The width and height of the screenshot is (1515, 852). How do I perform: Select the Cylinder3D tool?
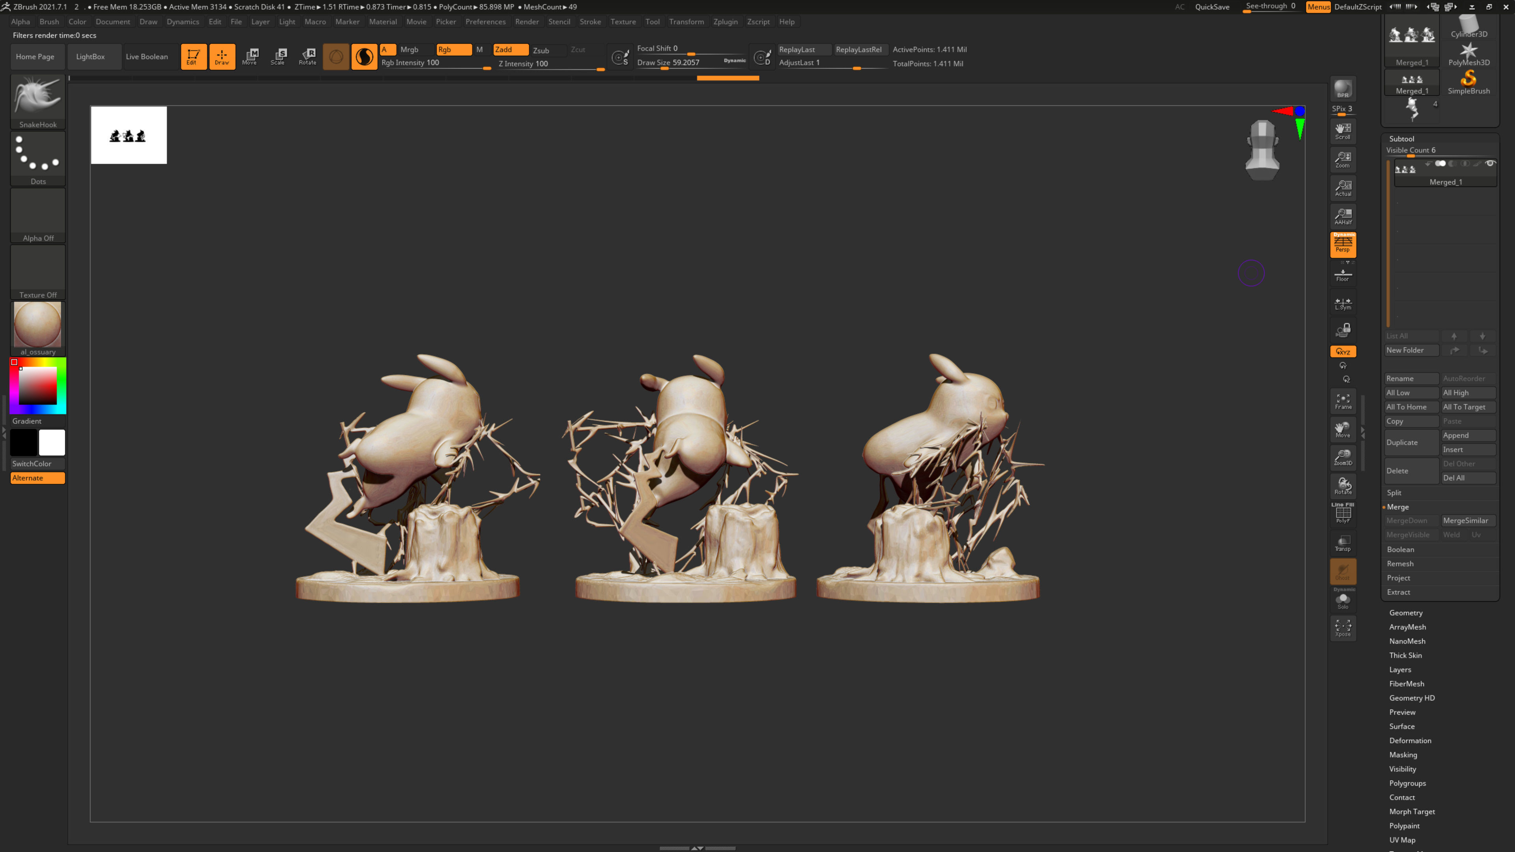1468,26
